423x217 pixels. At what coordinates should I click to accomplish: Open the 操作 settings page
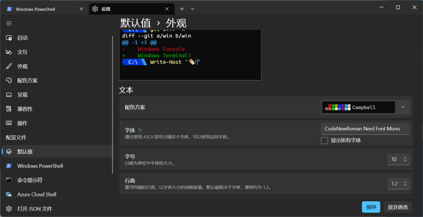(57, 123)
